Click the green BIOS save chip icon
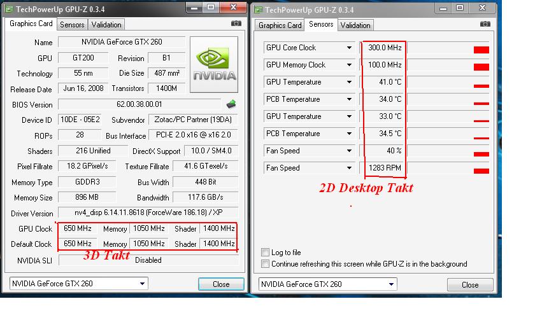Screen dimensions: 535x334 point(231,104)
